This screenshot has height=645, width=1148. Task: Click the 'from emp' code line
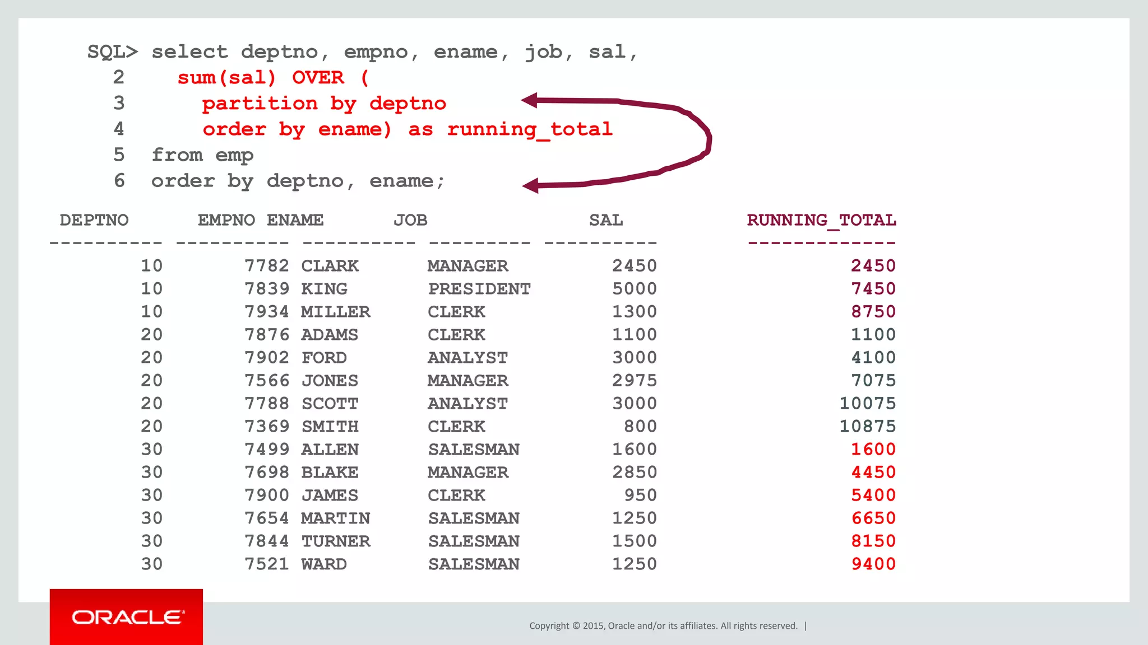[x=202, y=155]
